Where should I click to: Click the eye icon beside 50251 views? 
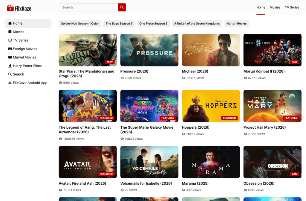pyautogui.click(x=184, y=134)
